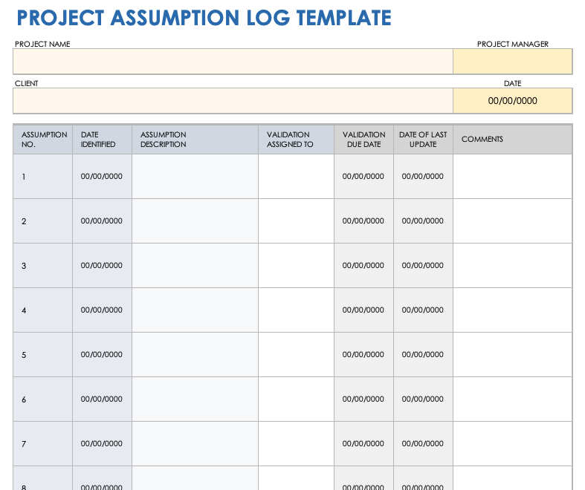Click the Comments cell for assumption 5

(x=512, y=355)
